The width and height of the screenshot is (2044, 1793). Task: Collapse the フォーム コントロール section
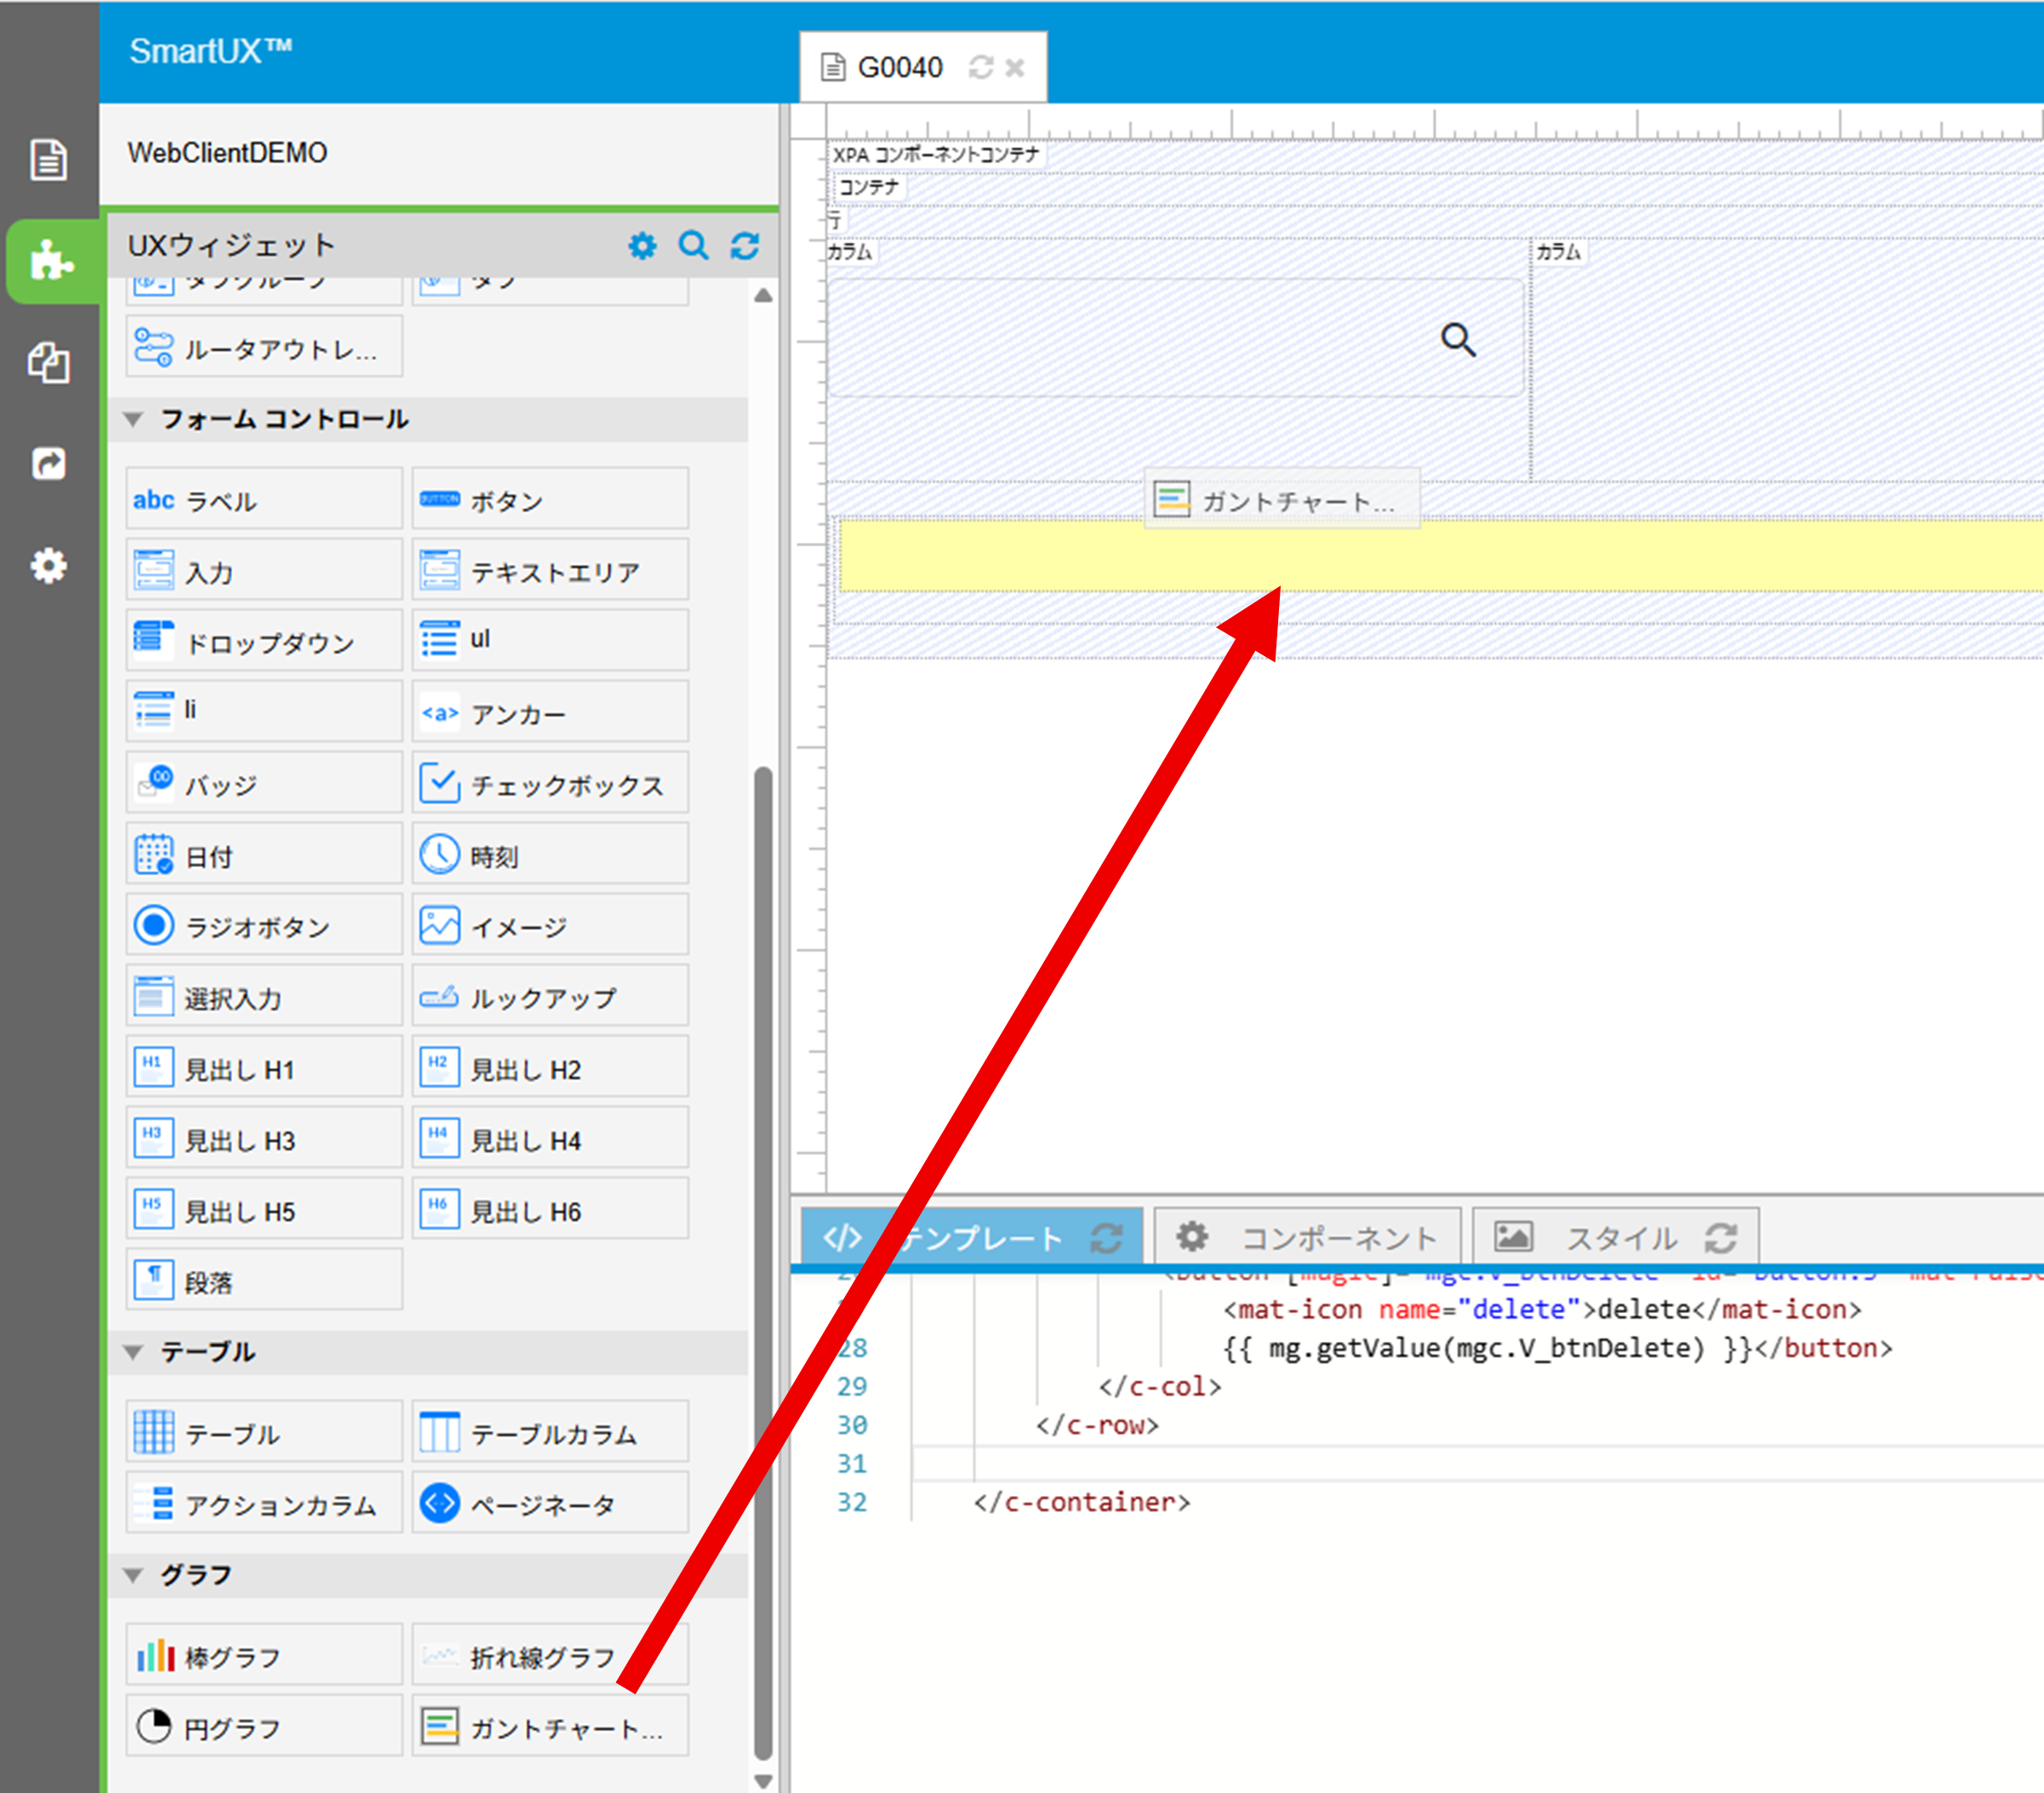point(133,419)
